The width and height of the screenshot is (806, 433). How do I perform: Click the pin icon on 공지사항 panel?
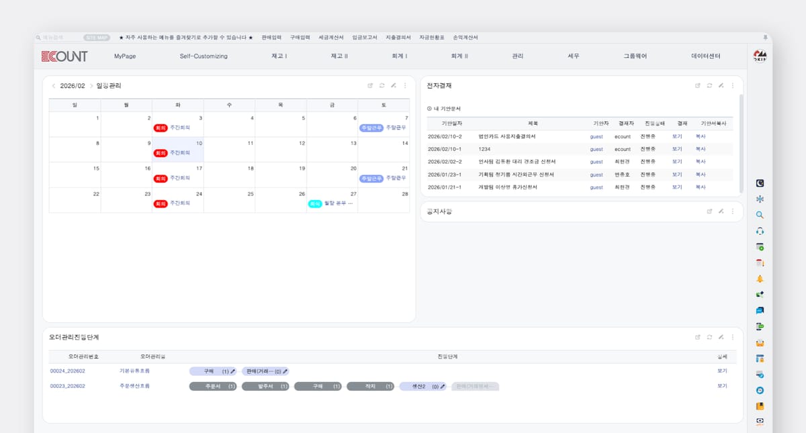click(x=721, y=211)
